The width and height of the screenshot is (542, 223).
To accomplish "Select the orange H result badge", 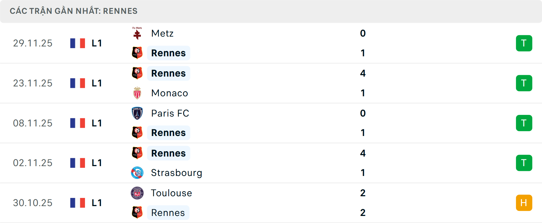I will tap(524, 202).
